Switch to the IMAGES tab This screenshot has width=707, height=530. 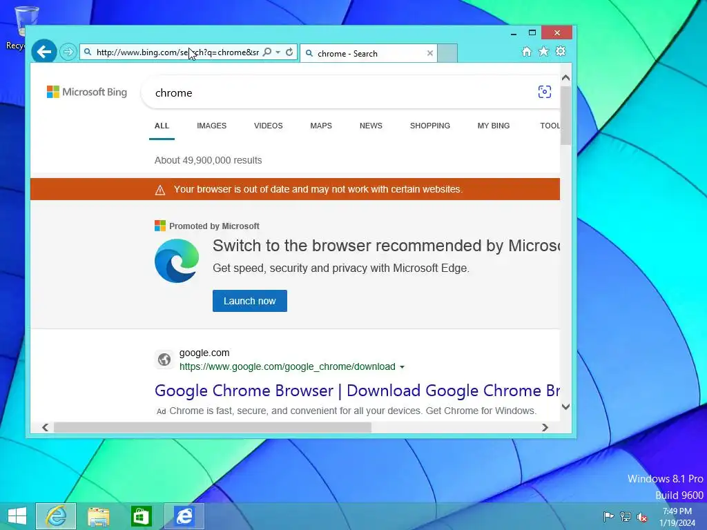(211, 126)
